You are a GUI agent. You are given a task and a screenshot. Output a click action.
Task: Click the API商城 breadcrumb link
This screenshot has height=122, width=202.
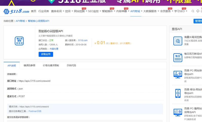point(20,21)
